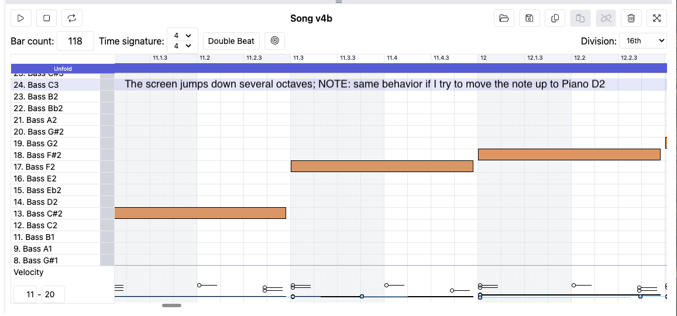The height and width of the screenshot is (316, 677).
Task: Click the unlink icon
Action: 606,18
